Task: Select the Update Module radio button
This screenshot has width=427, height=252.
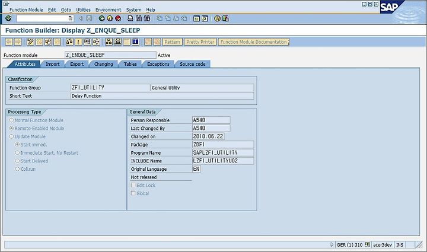Action: [11, 136]
